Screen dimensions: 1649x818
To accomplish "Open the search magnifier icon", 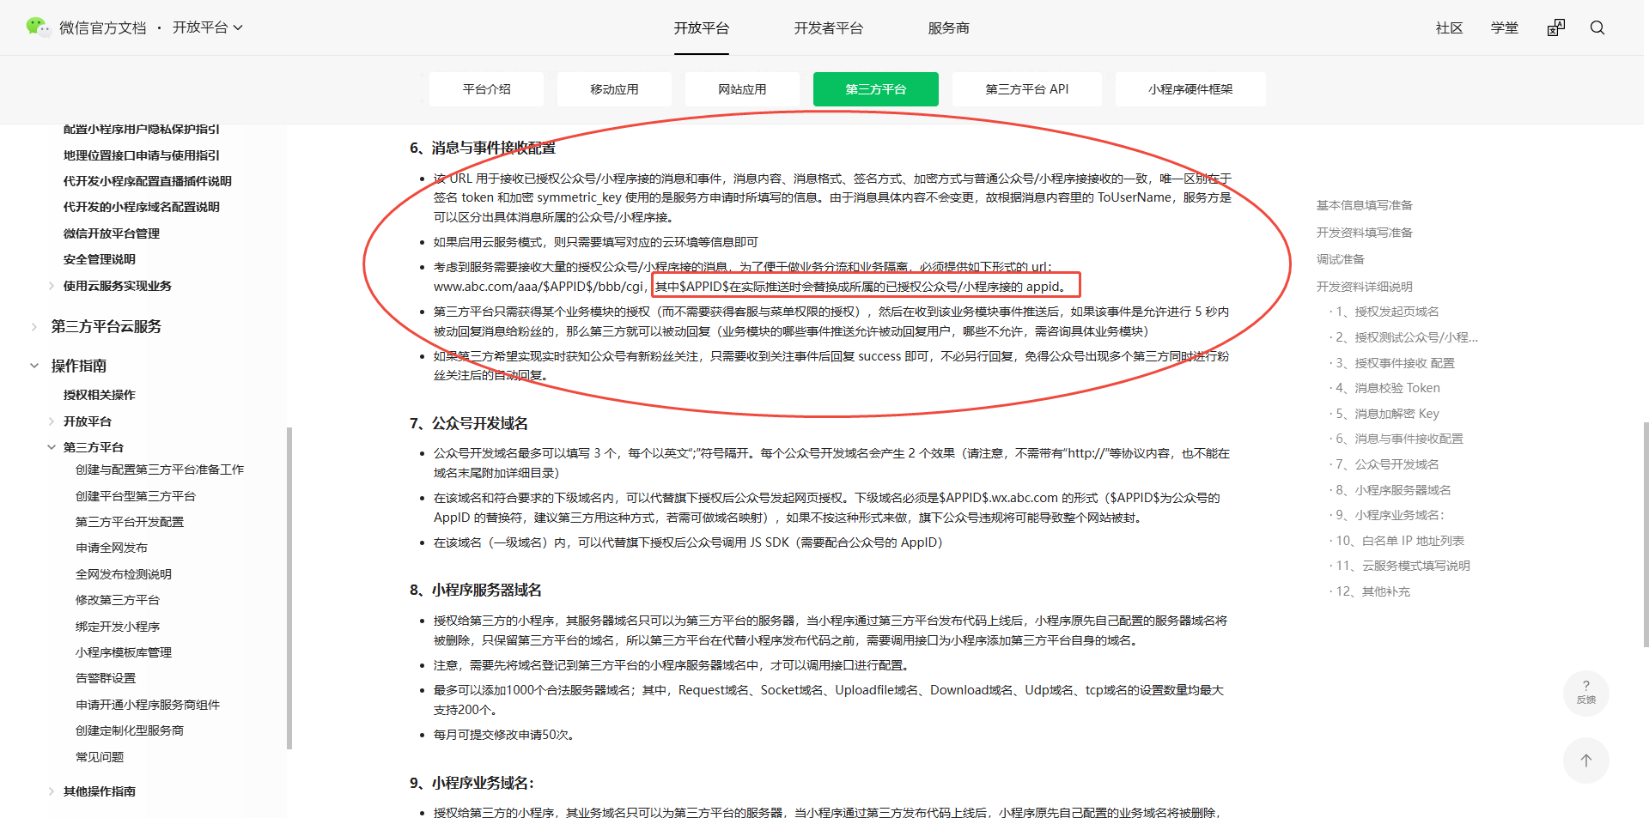I will (x=1597, y=27).
